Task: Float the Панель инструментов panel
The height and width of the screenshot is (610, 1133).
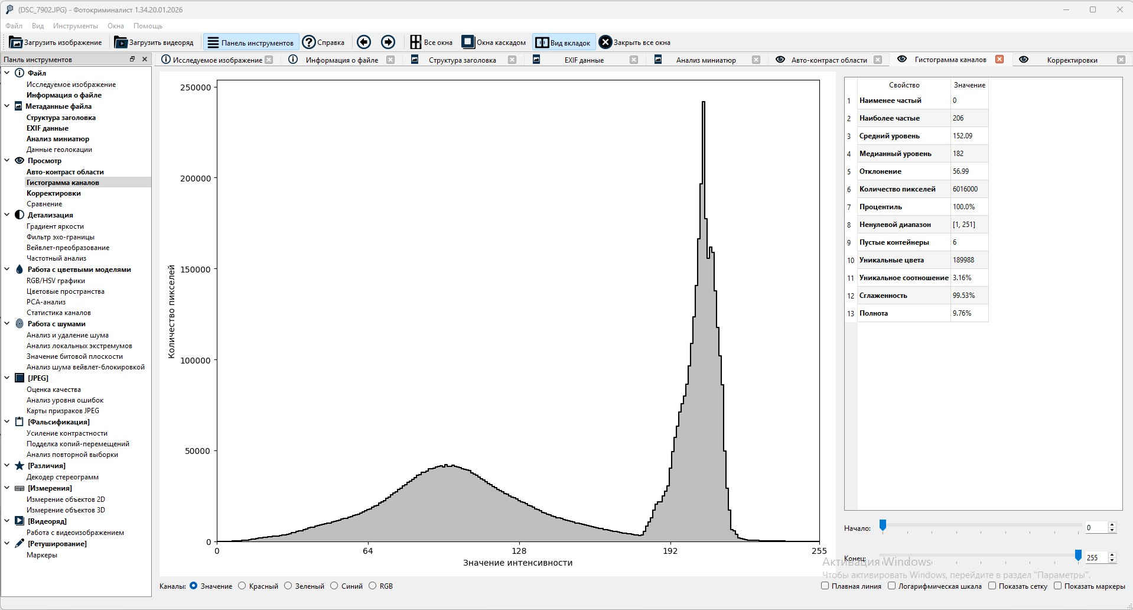Action: pyautogui.click(x=132, y=59)
